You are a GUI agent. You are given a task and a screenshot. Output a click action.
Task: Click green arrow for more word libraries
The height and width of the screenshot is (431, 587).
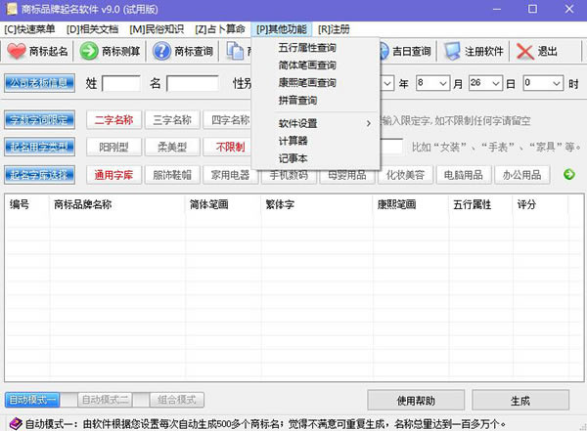pyautogui.click(x=567, y=175)
